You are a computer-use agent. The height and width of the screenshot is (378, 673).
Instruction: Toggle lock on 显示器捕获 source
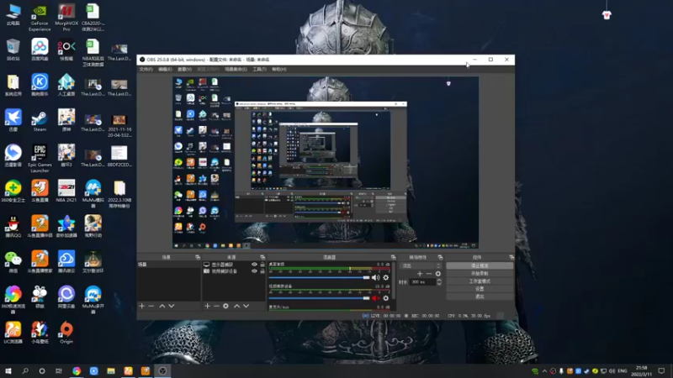click(x=262, y=265)
